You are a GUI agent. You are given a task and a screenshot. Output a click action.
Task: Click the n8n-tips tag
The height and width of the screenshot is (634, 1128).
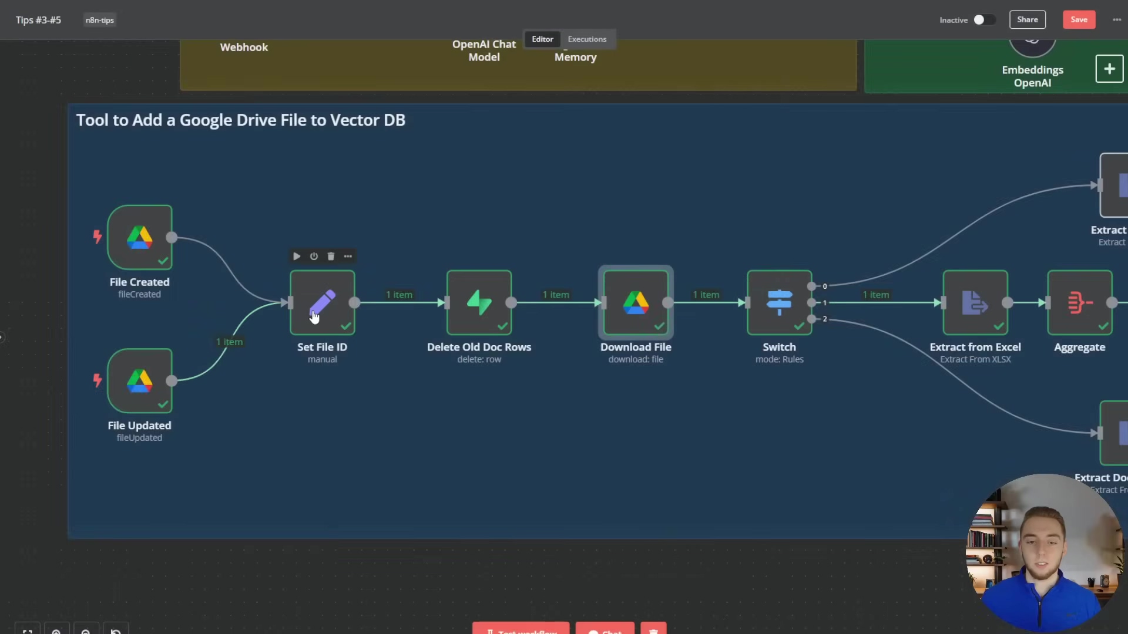tap(99, 20)
